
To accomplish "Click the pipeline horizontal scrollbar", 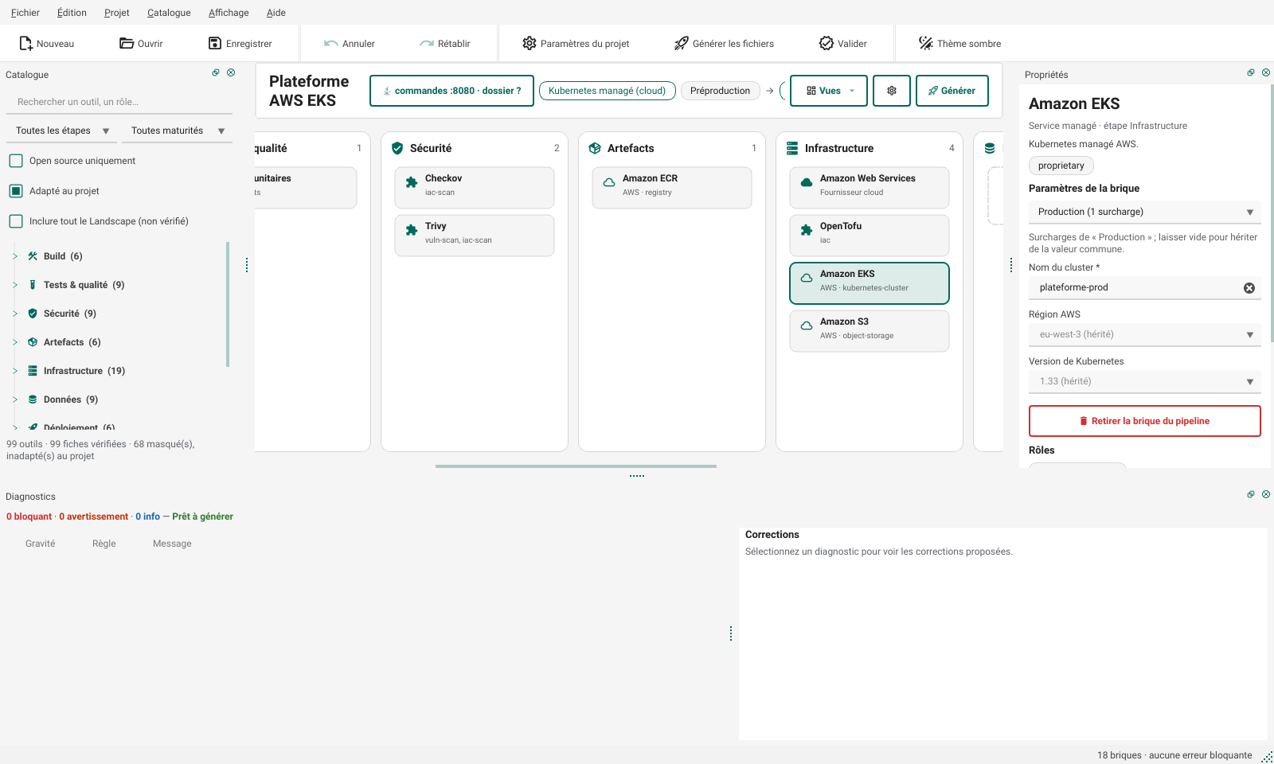I will click(576, 466).
